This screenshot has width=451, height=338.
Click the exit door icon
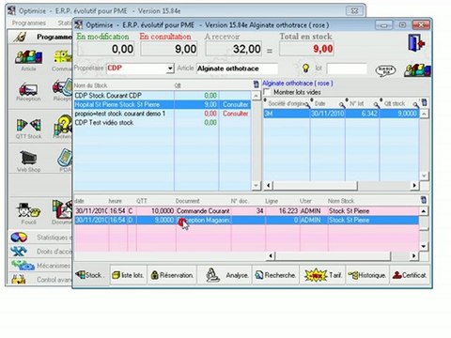point(416,42)
